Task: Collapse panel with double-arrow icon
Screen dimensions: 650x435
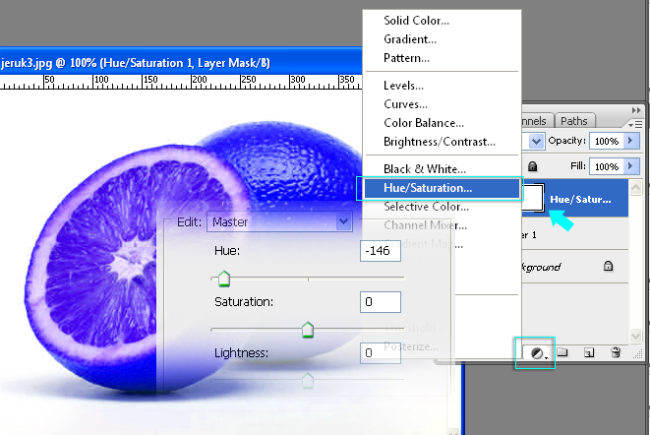Action: pos(636,110)
